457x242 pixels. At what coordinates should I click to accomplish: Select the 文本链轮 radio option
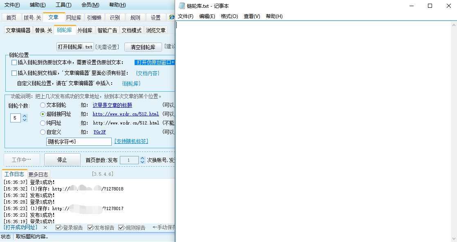[42, 105]
